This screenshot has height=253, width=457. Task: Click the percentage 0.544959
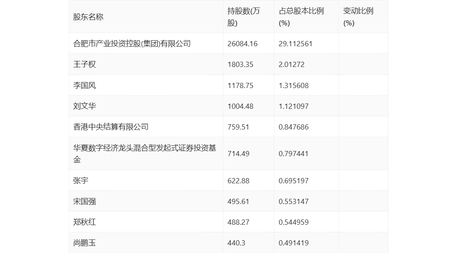[293, 222]
